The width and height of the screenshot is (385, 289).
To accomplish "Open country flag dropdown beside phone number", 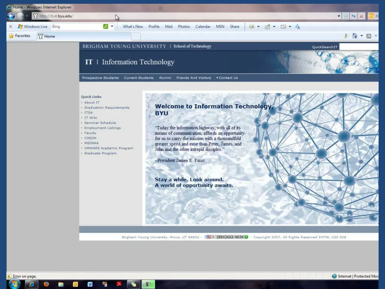I will (x=210, y=237).
